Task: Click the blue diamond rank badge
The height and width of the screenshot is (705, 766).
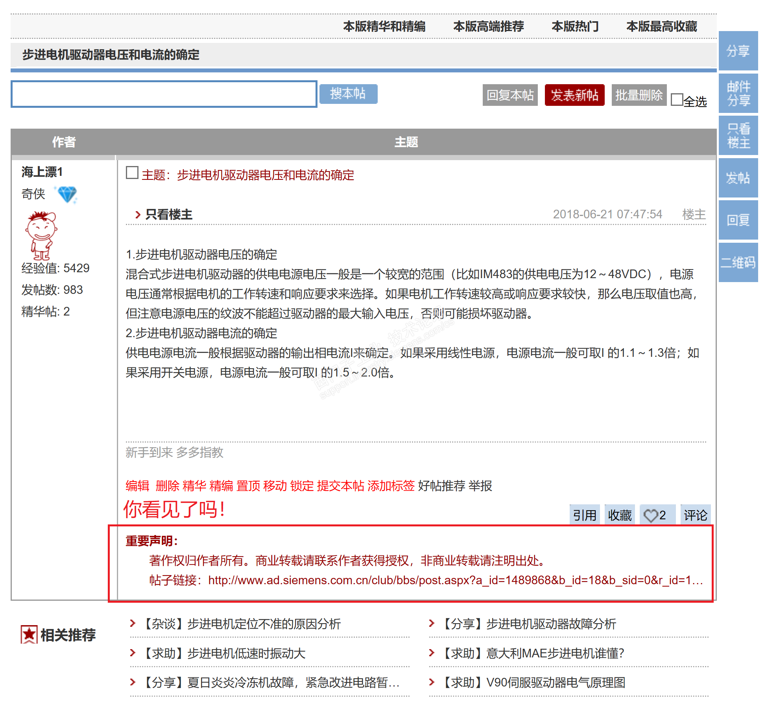Action: [67, 194]
